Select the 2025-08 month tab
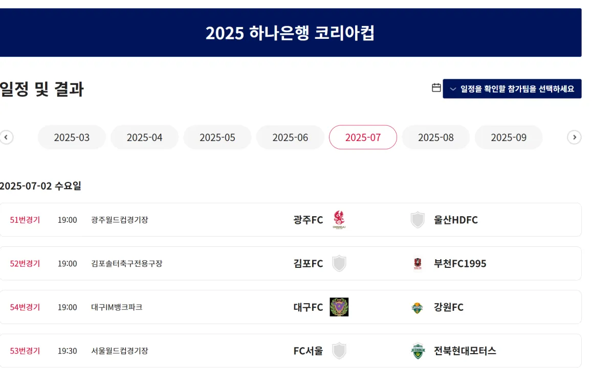 coord(436,137)
